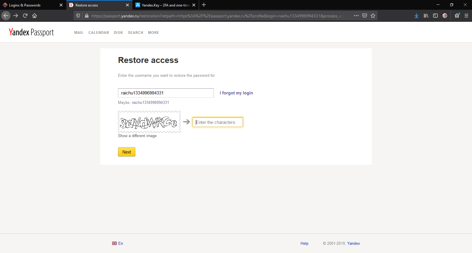This screenshot has width=472, height=253.
Task: Click the I forgot my login link
Action: 236,93
